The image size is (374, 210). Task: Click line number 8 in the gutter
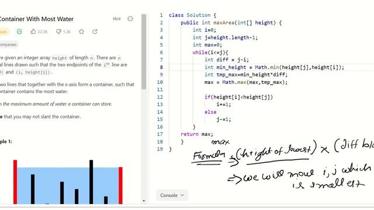coord(161,67)
